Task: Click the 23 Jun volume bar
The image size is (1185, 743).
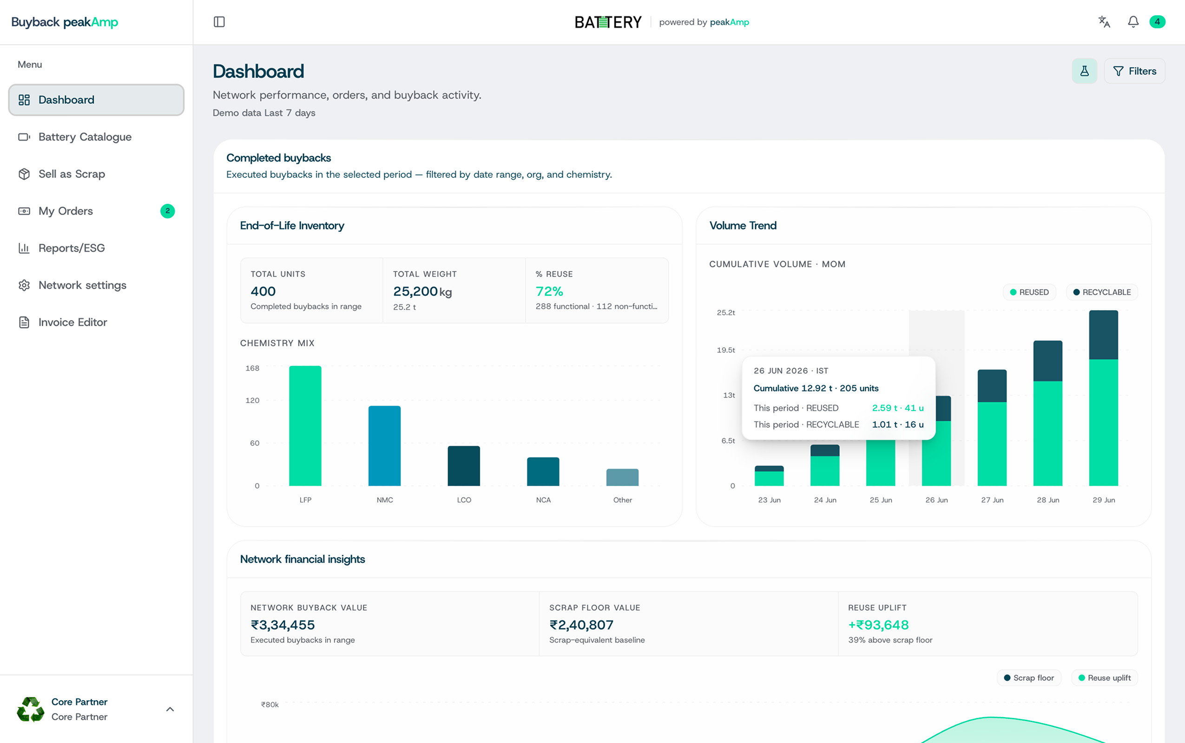Action: coord(770,476)
